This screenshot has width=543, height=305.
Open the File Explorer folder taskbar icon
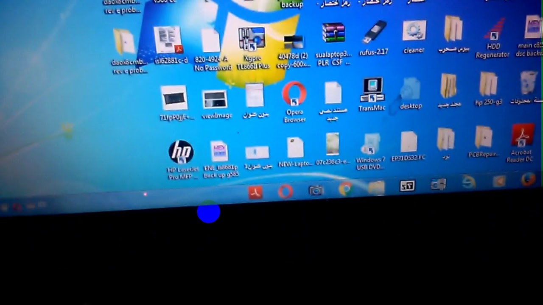pos(376,187)
